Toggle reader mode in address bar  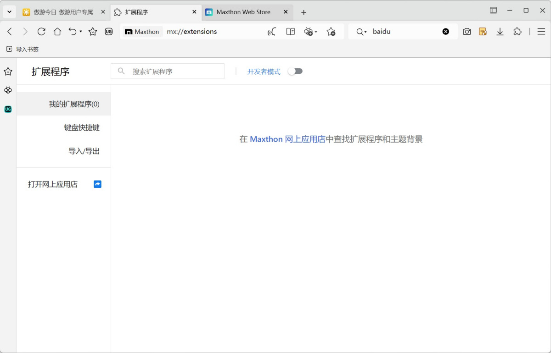click(x=290, y=32)
